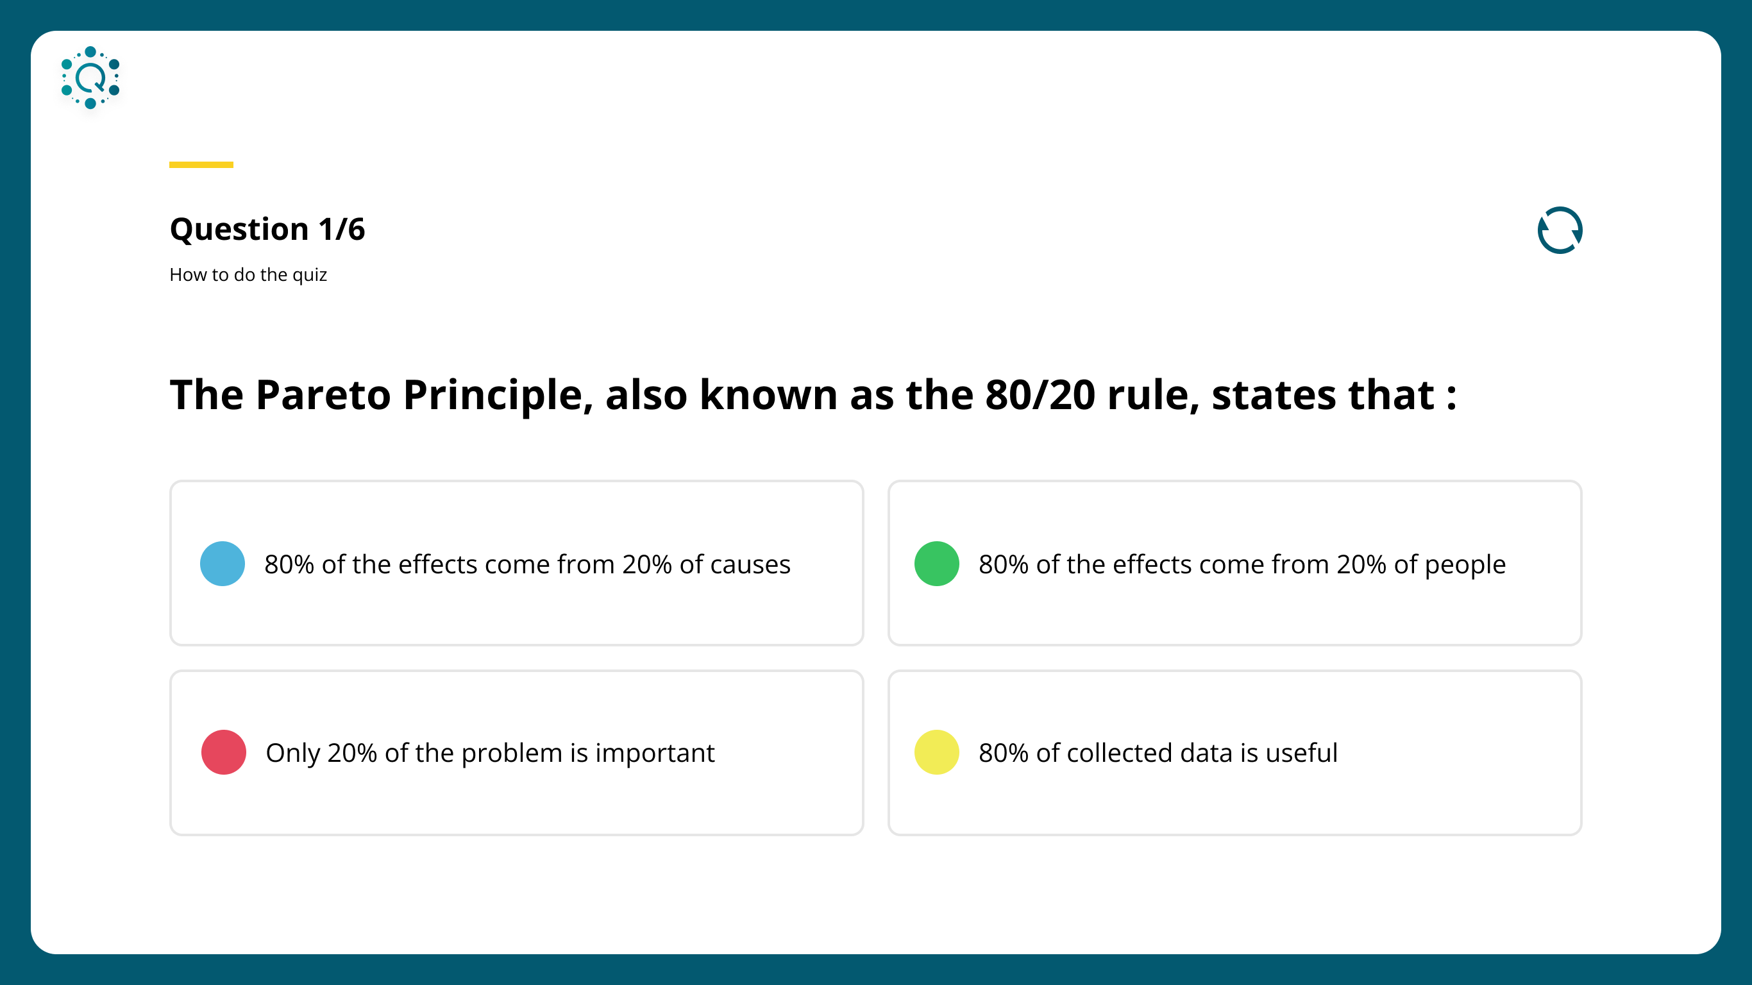The width and height of the screenshot is (1752, 985).
Task: Pick "Only 20% of the problem is important"
Action: tap(490, 753)
